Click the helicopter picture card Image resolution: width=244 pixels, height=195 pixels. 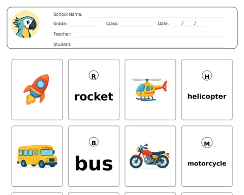point(150,89)
